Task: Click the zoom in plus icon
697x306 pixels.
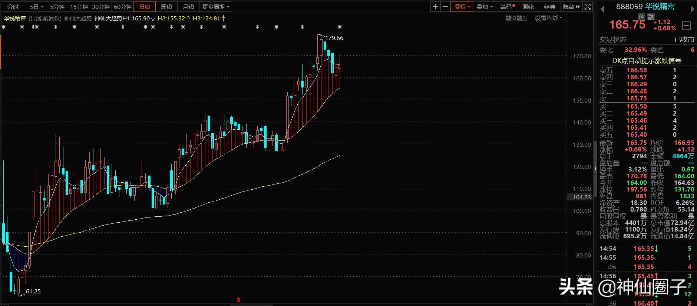Action: [x=435, y=7]
